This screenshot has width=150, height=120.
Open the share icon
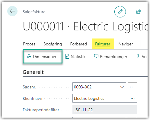[x=139, y=12]
